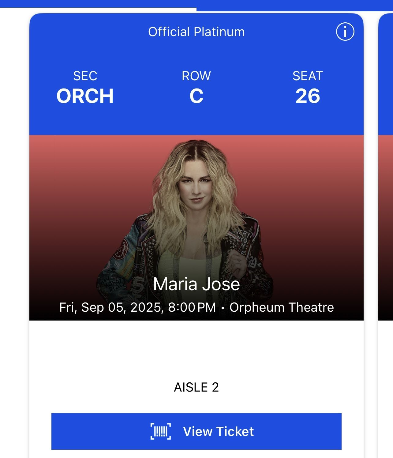This screenshot has height=458, width=393.
Task: Show the next ticket card's blue header
Action: (386, 73)
